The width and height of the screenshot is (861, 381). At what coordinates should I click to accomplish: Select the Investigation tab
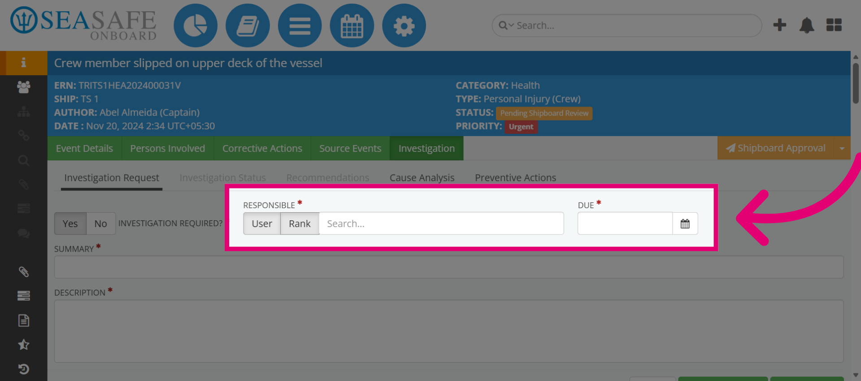click(426, 148)
